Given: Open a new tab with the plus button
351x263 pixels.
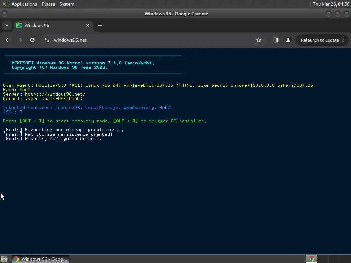Looking at the screenshot, I should click(100, 25).
